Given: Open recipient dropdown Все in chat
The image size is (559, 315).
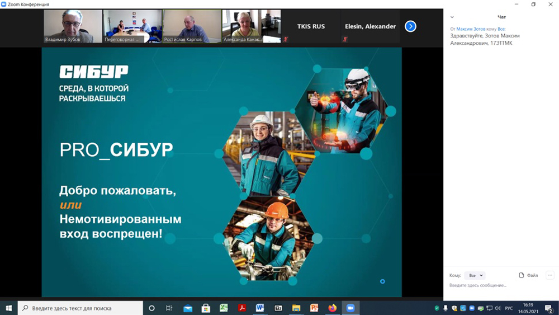Looking at the screenshot, I should (x=475, y=275).
